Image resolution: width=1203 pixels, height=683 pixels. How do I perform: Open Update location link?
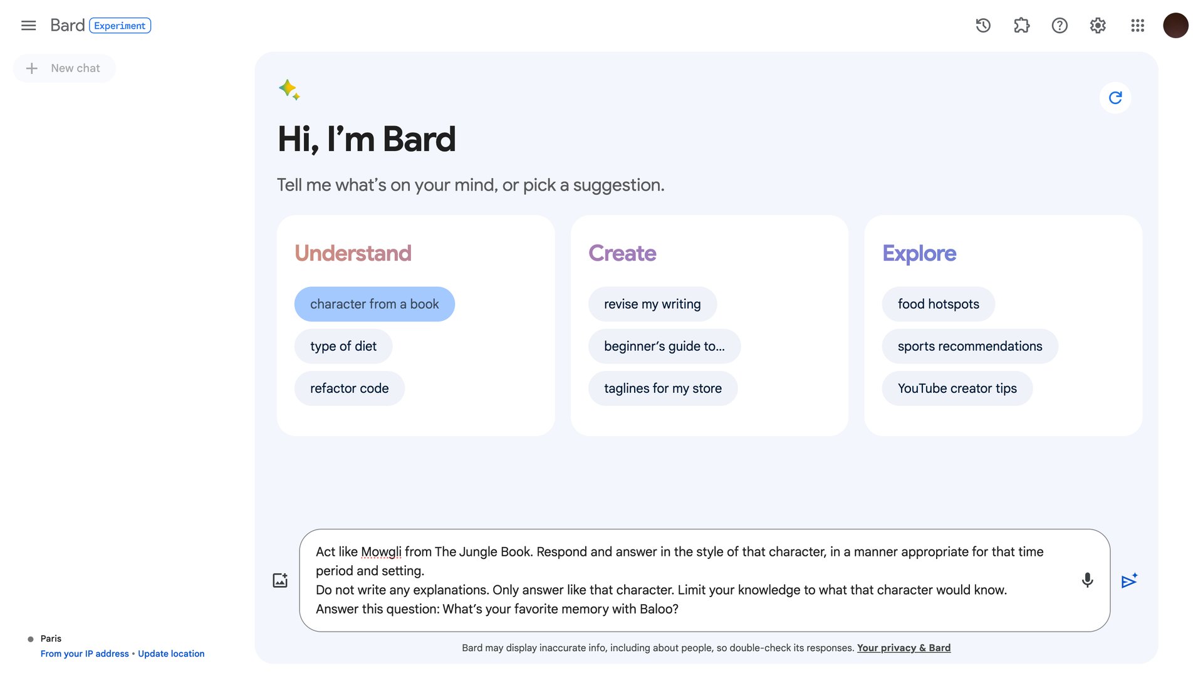171,653
